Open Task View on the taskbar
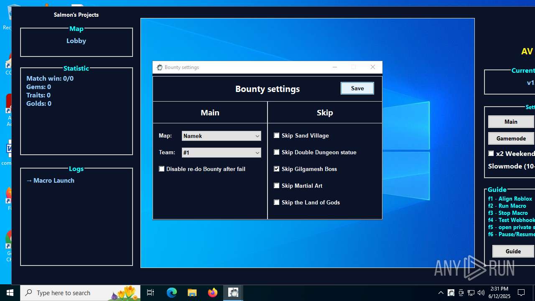 pos(150,293)
